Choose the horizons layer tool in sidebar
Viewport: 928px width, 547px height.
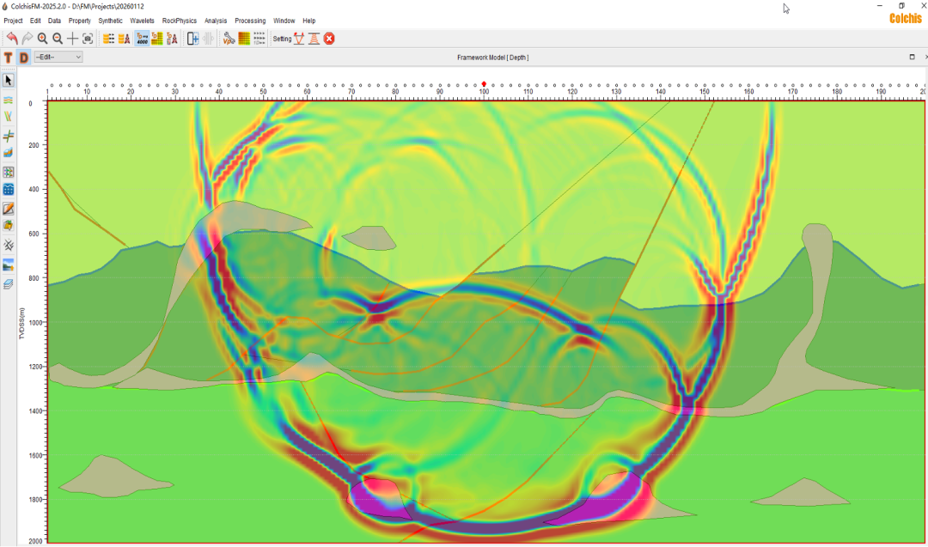[9, 100]
